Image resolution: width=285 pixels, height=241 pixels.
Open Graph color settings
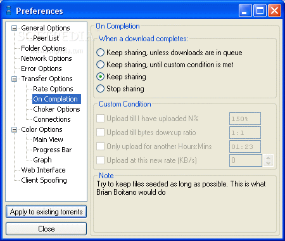[x=42, y=160]
